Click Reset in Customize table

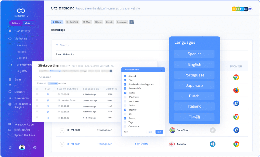(126, 132)
